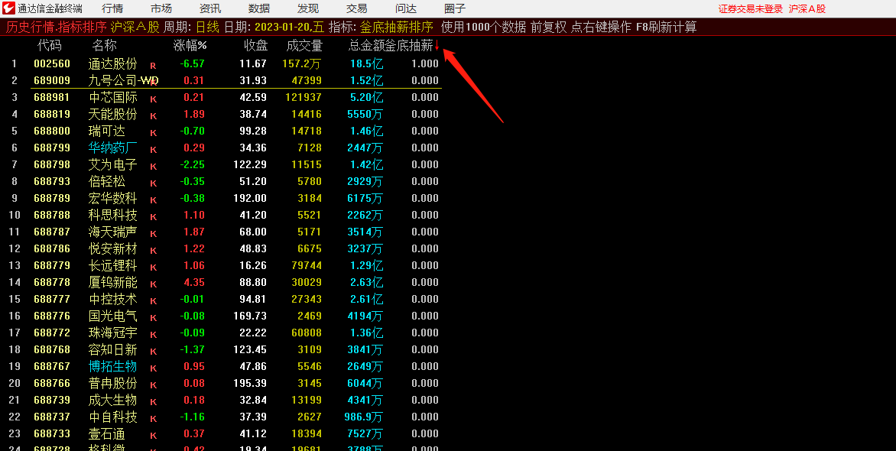This screenshot has width=896, height=451.
Task: Click the 通达信 red logo icon
Action: pos(9,8)
